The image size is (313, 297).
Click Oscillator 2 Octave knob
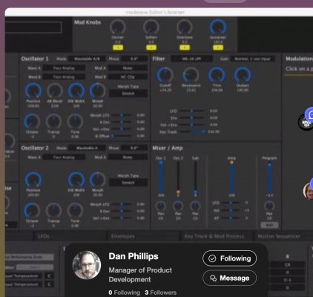(32, 210)
